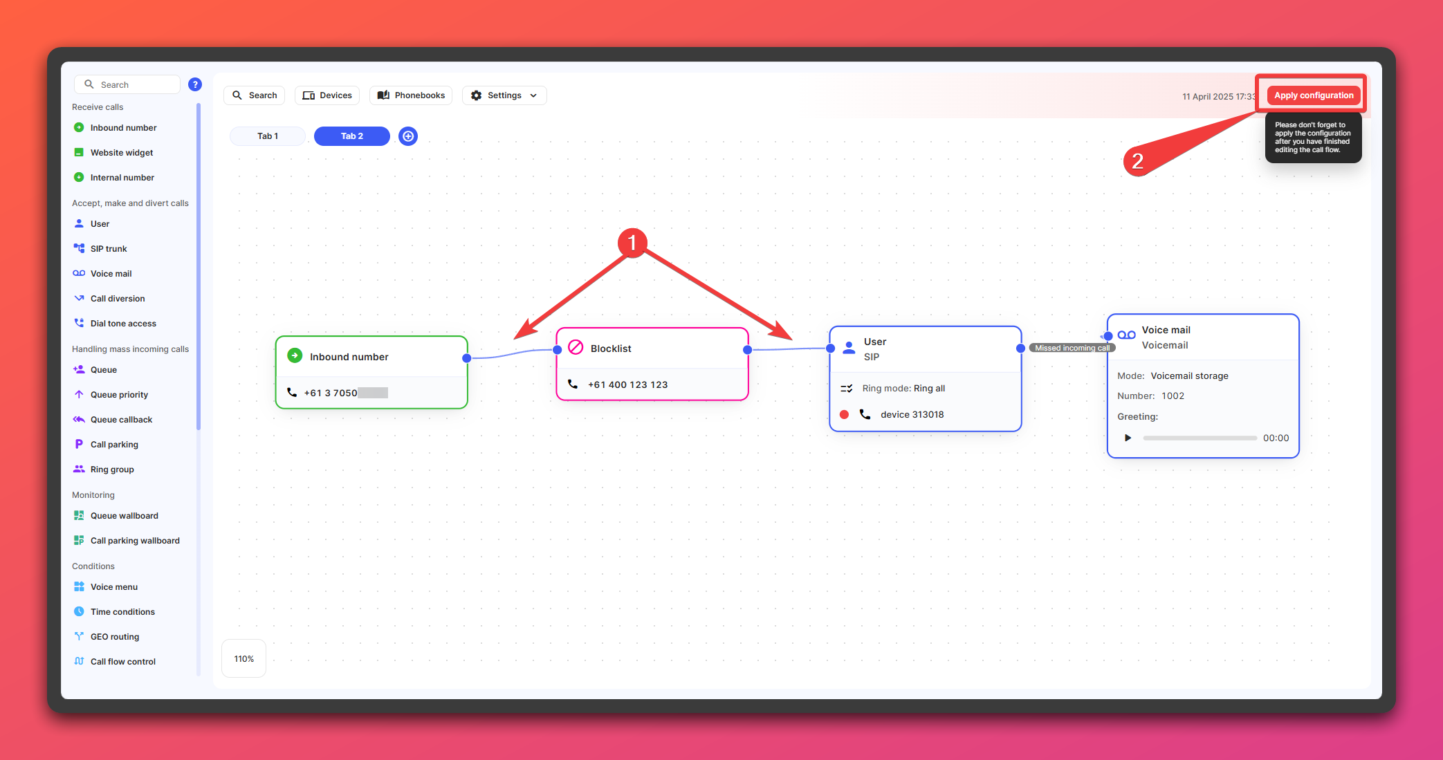Choose the Queue icon in the sidebar

point(79,369)
